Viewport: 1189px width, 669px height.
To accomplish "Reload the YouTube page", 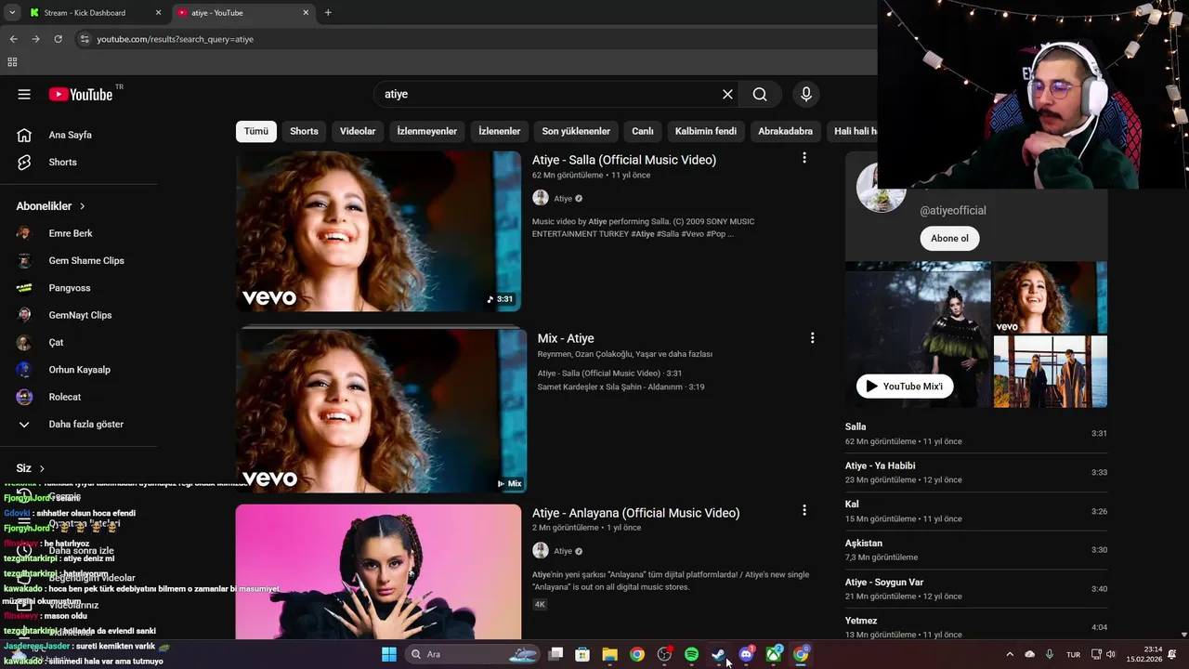I will [x=58, y=39].
